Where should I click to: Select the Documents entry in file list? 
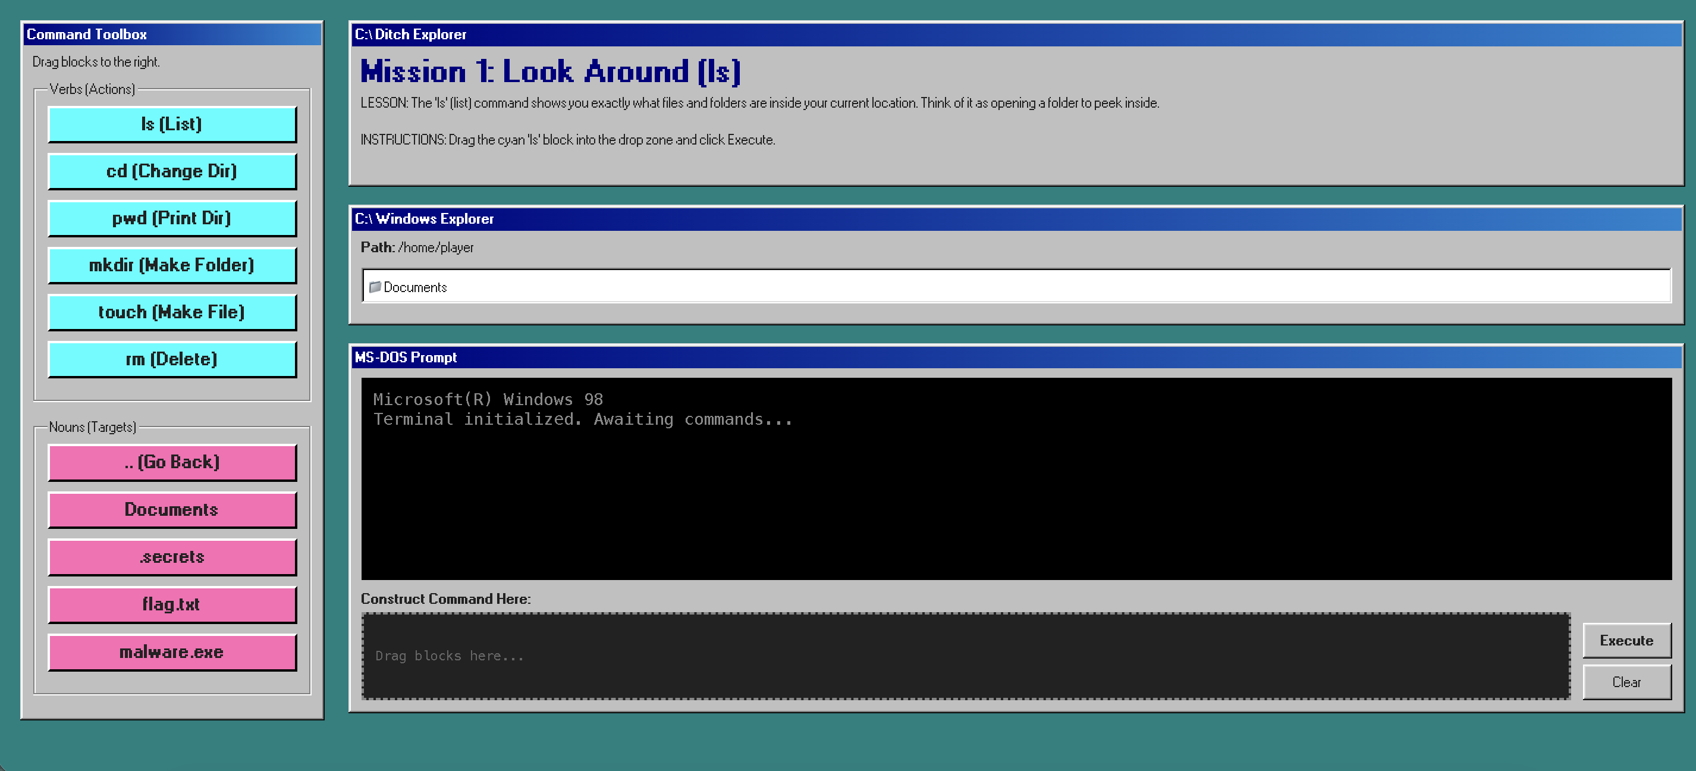point(415,287)
